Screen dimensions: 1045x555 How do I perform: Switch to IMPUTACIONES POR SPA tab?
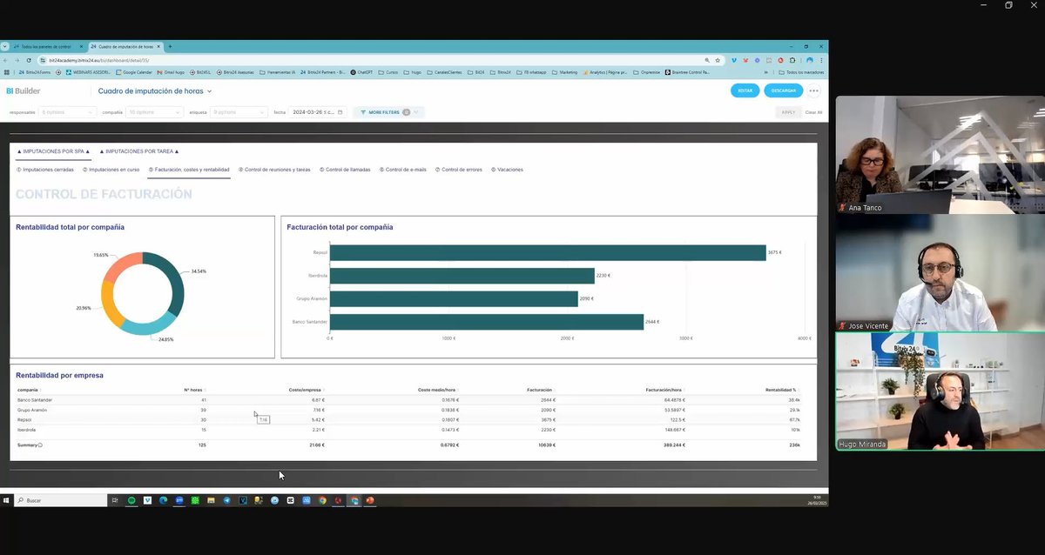point(53,151)
